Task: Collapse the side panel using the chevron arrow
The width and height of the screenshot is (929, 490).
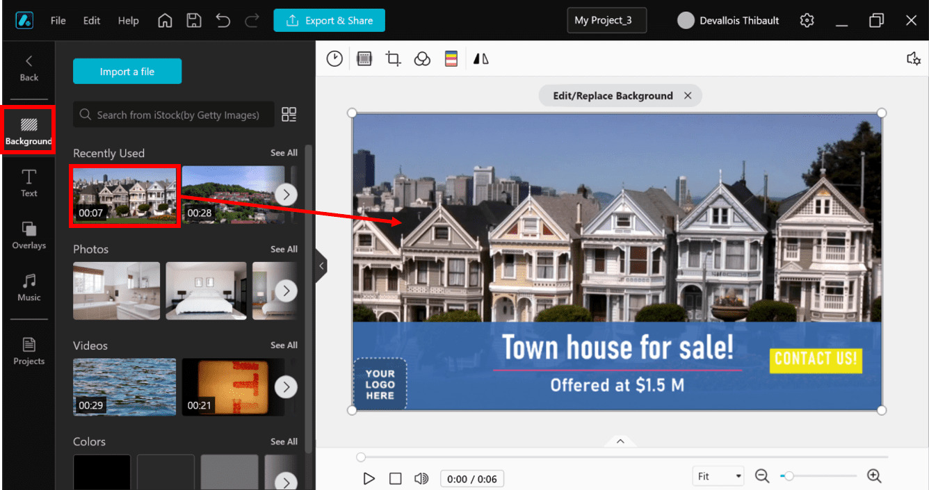Action: (x=321, y=265)
